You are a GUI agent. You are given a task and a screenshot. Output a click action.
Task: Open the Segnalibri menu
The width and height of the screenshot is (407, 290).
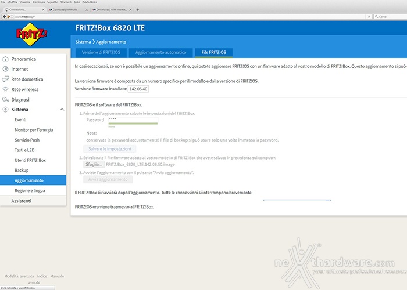point(53,2)
